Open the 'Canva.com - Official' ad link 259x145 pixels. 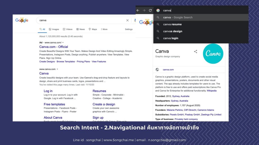coord(54,47)
